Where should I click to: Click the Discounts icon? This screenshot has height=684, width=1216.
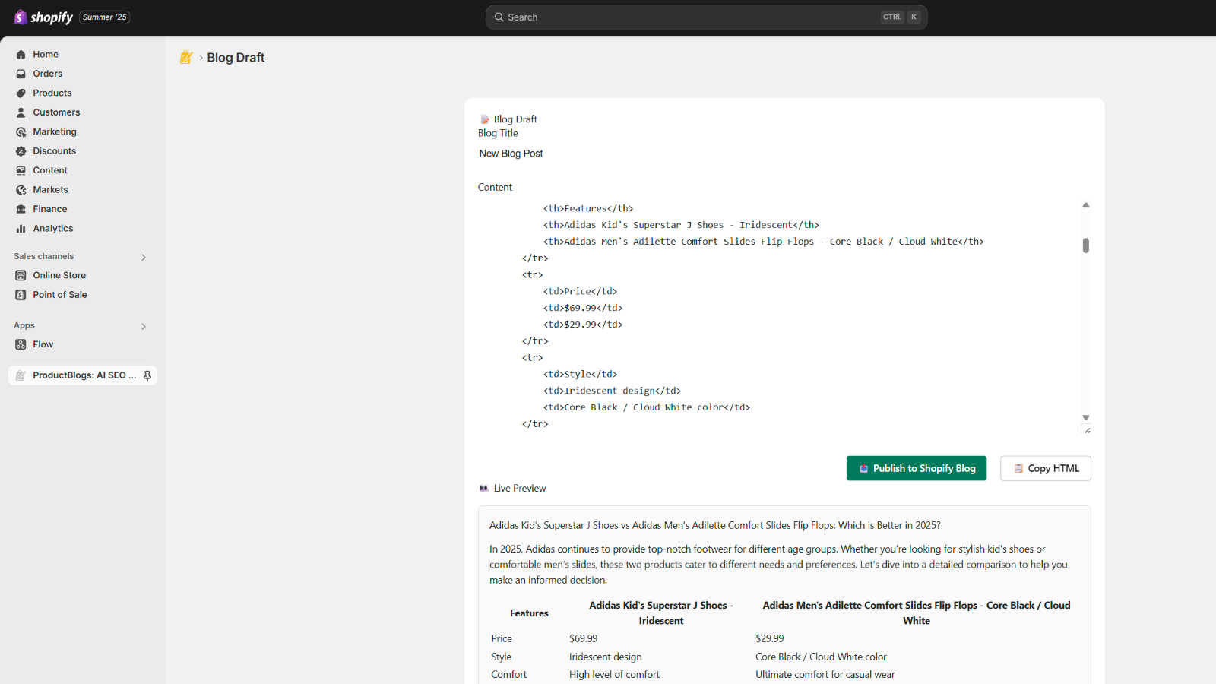[21, 150]
